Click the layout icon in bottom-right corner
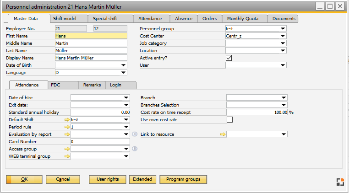Screen dimensions: 349x193 coord(340,182)
